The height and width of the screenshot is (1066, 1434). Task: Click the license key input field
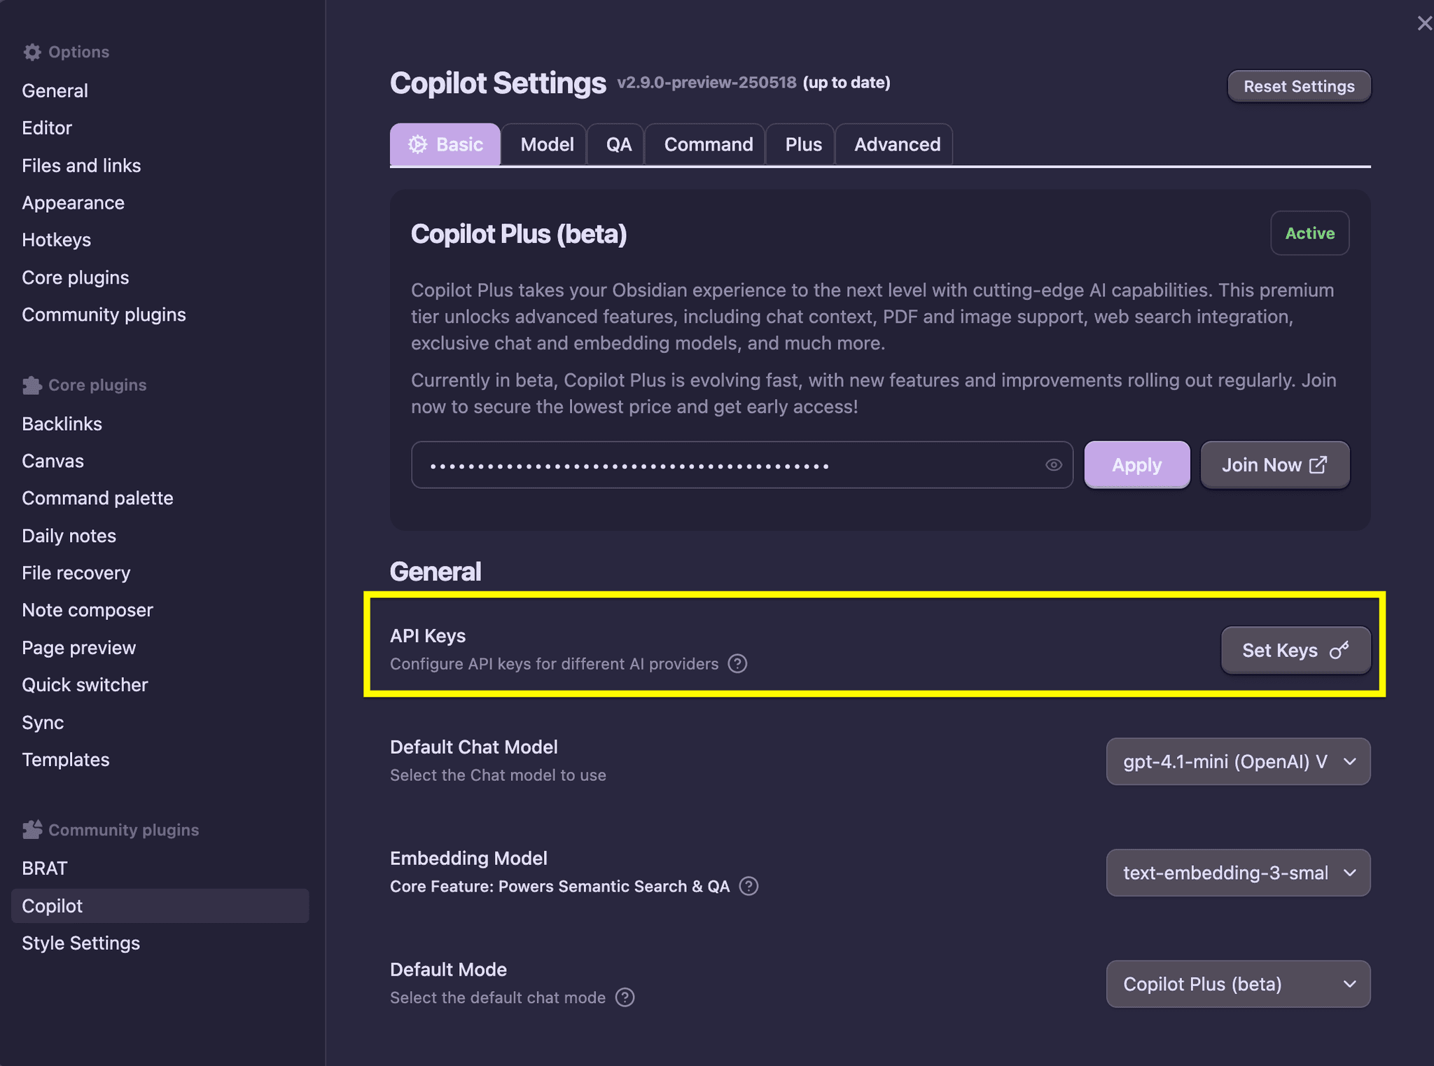pyautogui.click(x=700, y=464)
